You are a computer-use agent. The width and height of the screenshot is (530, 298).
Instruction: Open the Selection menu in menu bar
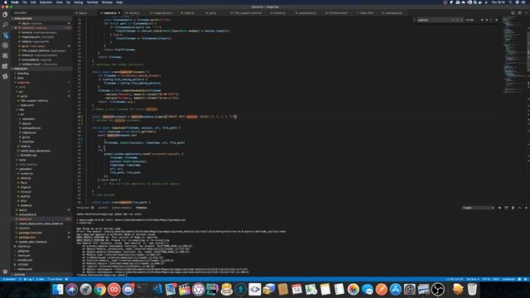(46, 2)
